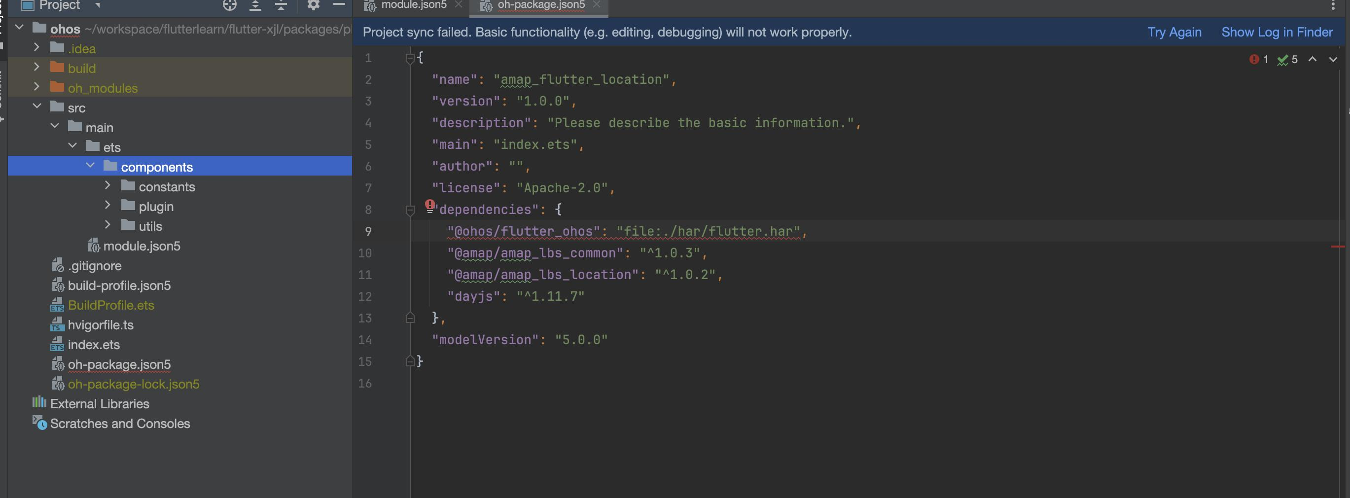Click the red error count indicator

(1259, 59)
